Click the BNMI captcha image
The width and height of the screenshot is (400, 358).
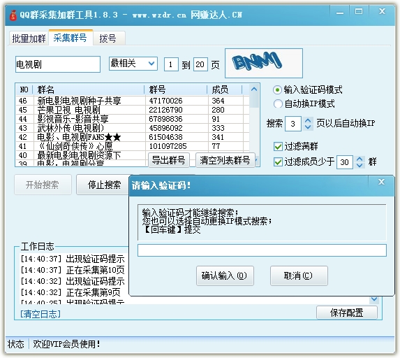click(263, 63)
